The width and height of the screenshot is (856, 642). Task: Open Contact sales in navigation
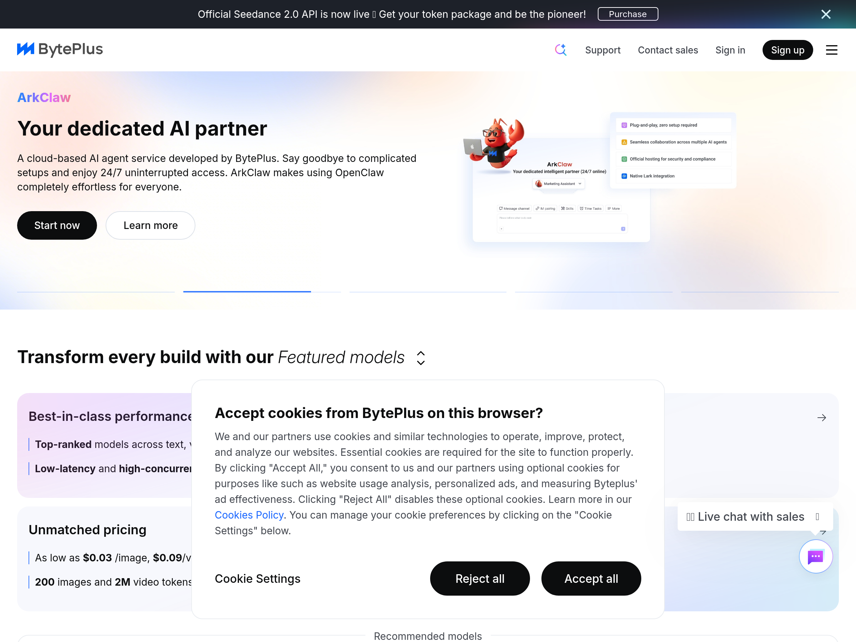point(668,50)
